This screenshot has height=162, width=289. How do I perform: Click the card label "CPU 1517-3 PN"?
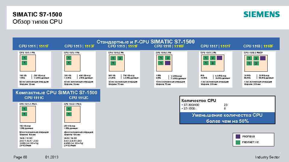(208, 53)
